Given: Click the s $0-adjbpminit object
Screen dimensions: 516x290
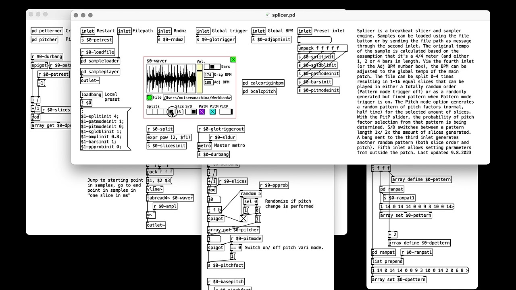Looking at the screenshot, I should [271, 39].
